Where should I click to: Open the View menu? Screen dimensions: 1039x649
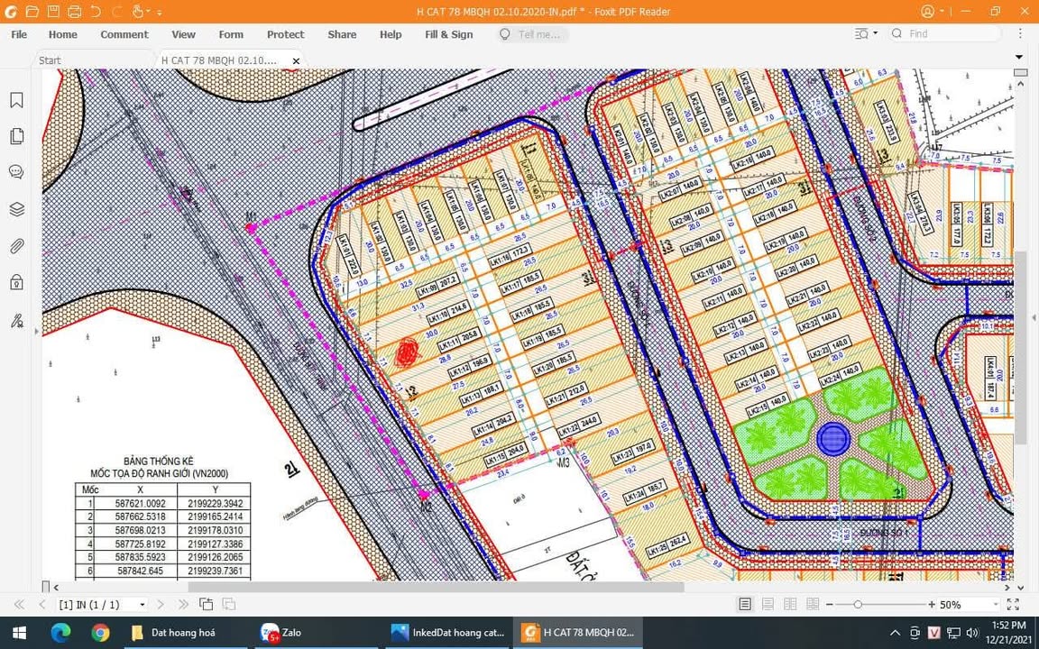183,34
